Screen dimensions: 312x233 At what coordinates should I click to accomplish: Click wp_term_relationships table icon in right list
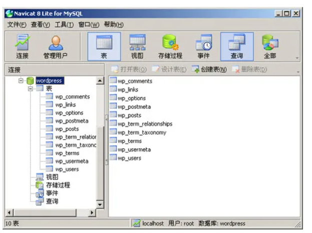113,123
